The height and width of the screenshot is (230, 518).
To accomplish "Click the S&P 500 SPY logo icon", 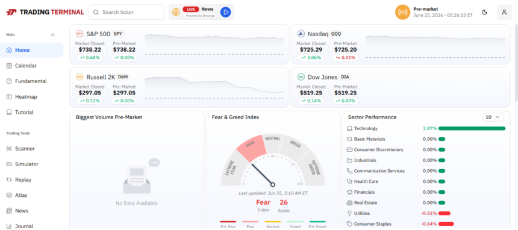I will pos(80,33).
